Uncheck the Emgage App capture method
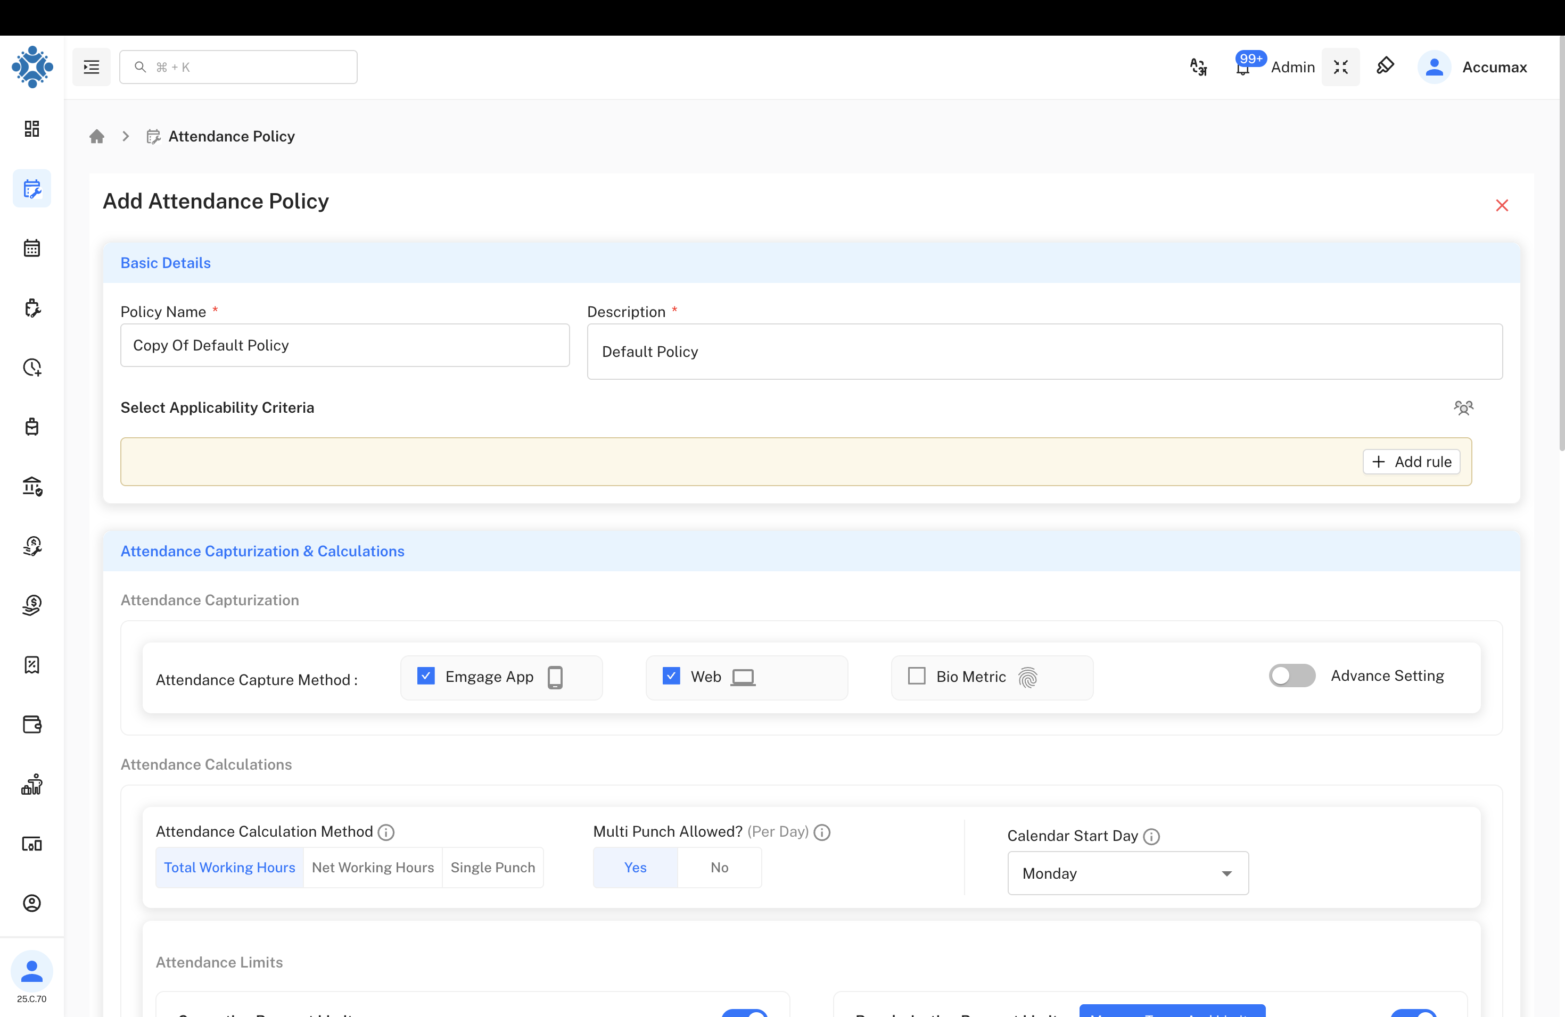This screenshot has height=1017, width=1565. click(426, 676)
